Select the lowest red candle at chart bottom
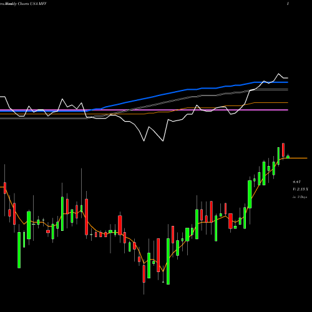The width and height of the screenshot is (312, 312). (144, 274)
